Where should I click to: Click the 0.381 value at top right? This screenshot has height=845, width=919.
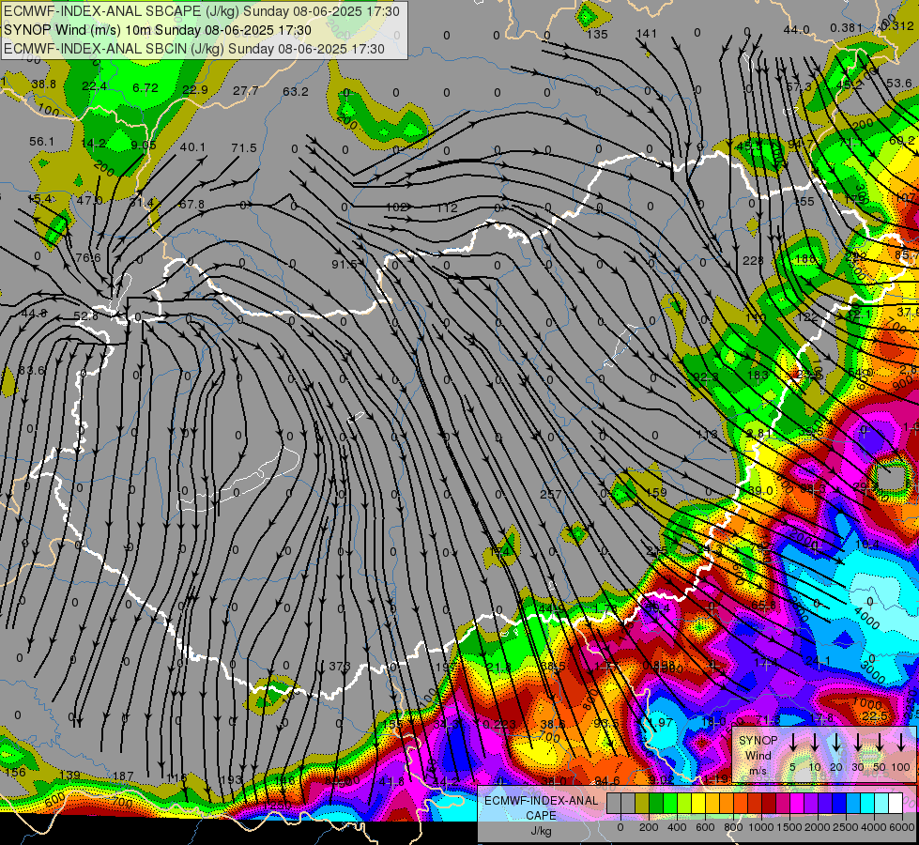coord(847,27)
